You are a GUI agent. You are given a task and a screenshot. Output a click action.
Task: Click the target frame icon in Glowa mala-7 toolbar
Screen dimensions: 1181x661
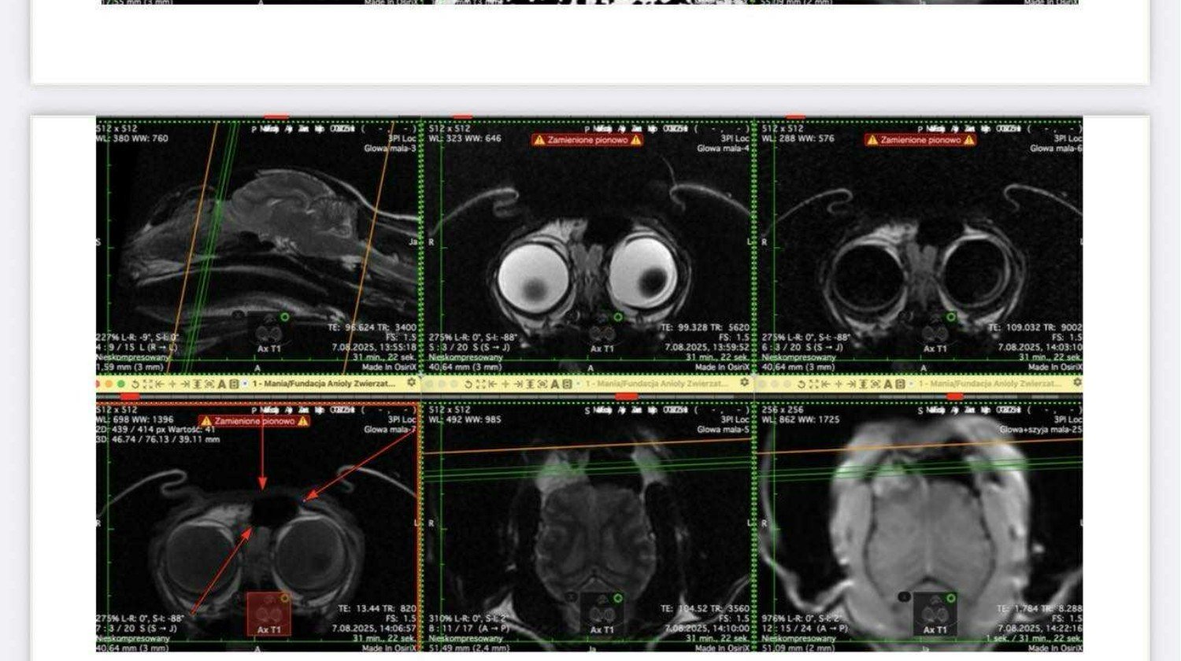point(209,384)
